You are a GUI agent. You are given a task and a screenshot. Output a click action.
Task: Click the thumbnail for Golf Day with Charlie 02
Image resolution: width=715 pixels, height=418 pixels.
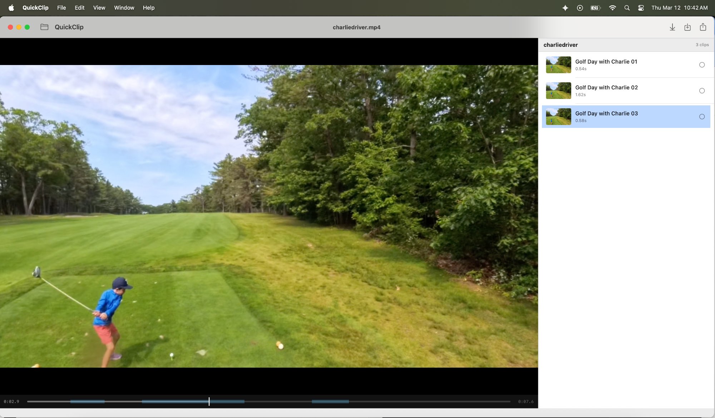point(558,91)
